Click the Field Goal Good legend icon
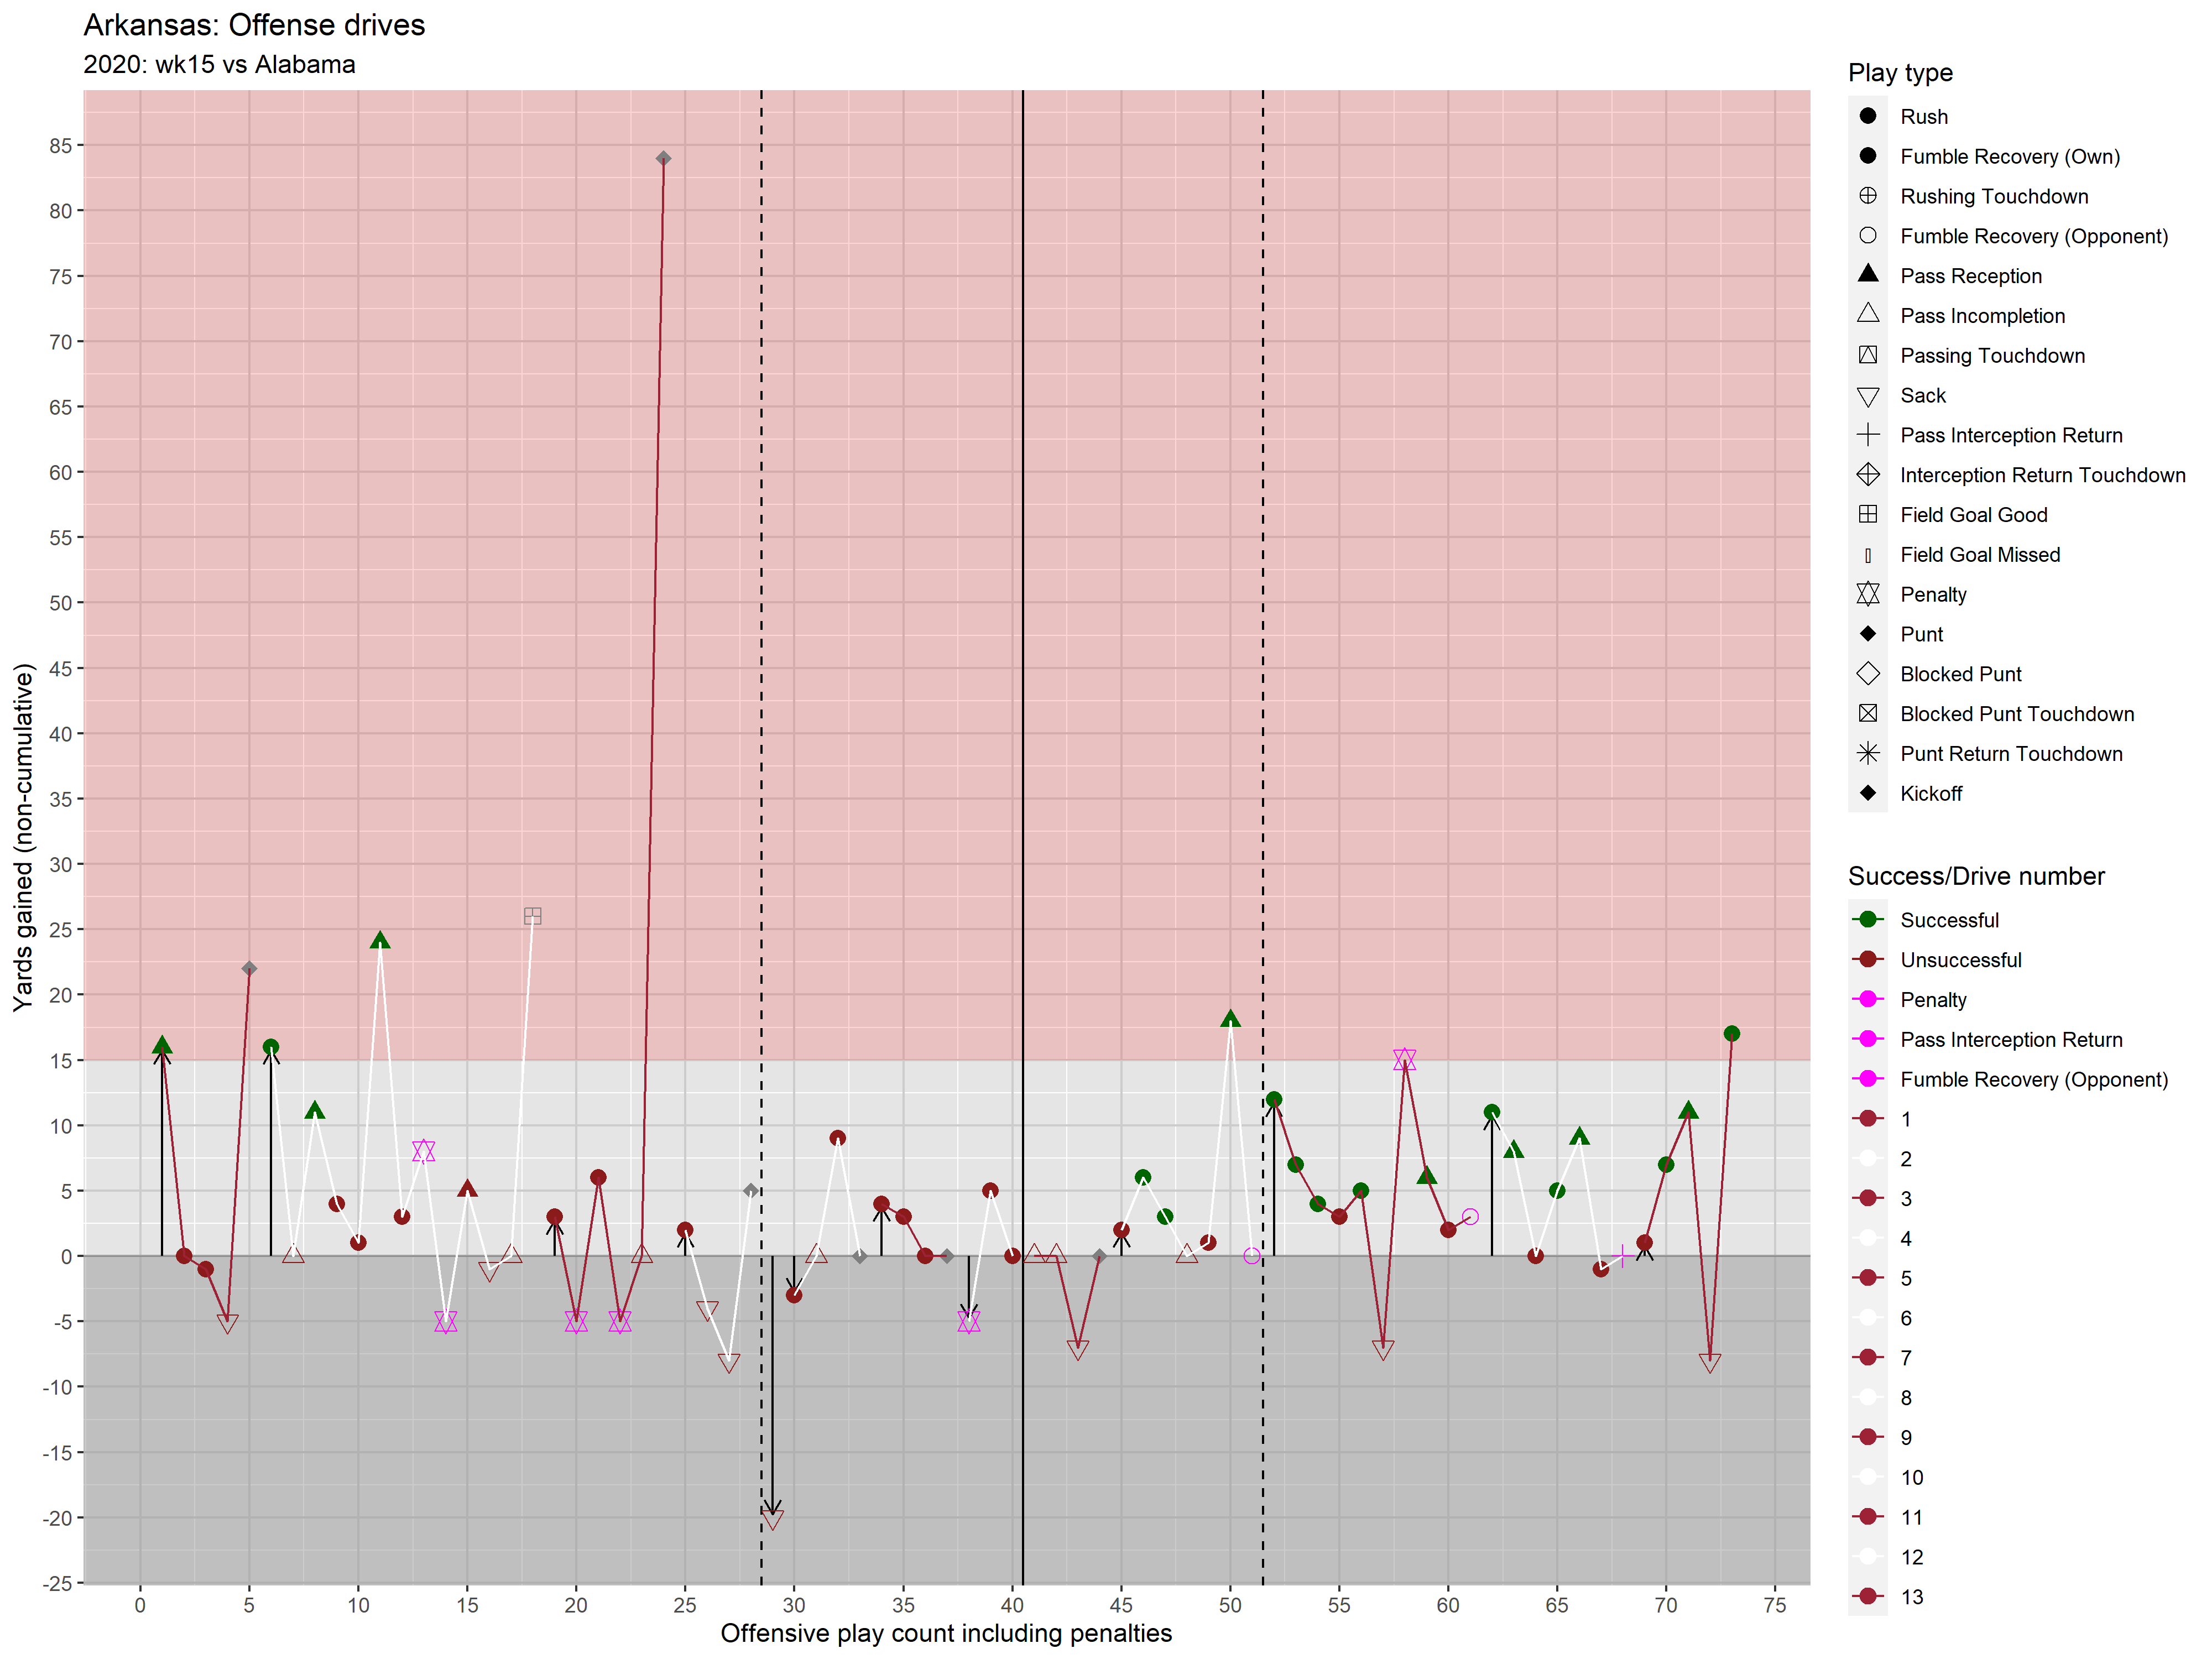This screenshot has width=2212, height=1659. coord(1867,515)
